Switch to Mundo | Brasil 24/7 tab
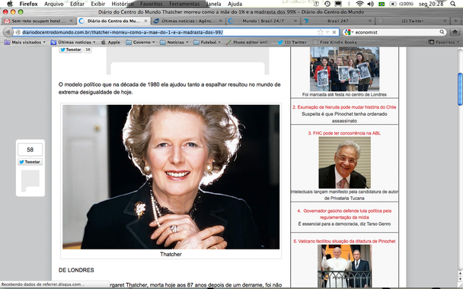 (x=263, y=21)
